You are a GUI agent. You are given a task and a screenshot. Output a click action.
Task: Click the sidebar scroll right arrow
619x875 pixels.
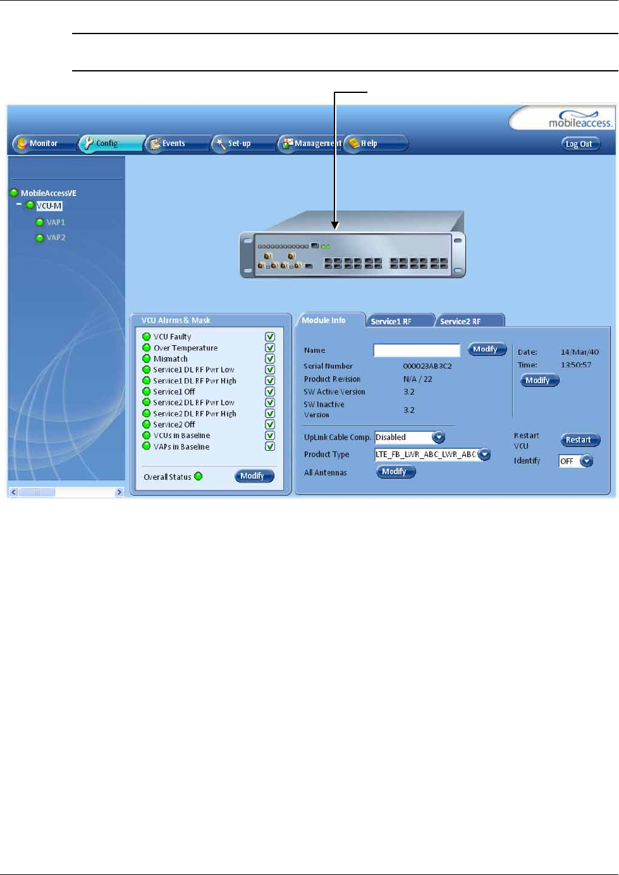(119, 492)
